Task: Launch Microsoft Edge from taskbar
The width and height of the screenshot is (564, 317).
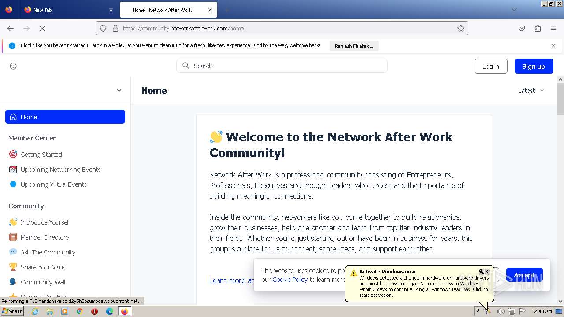Action: coord(110,311)
